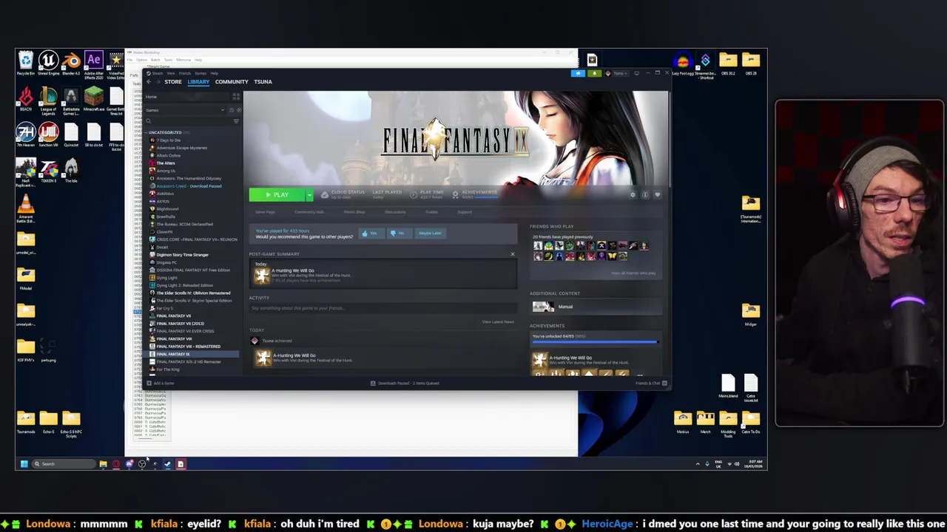Select Dying Light in library list
The width and height of the screenshot is (947, 532).
[x=166, y=278]
